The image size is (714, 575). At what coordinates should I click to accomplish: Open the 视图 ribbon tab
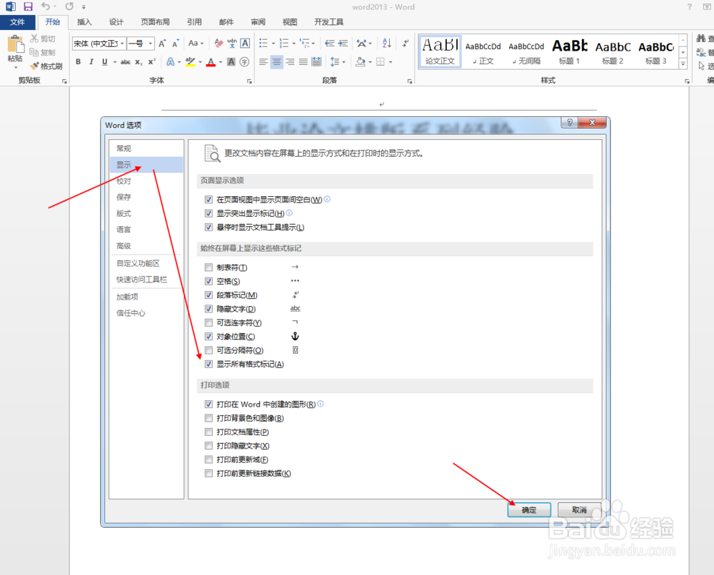coord(289,21)
